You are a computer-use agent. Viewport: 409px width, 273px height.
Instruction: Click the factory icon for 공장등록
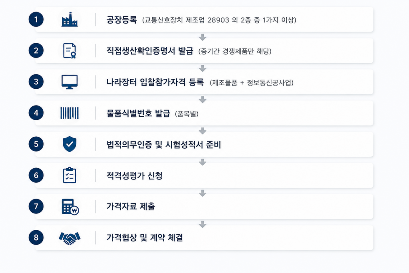[69, 20]
